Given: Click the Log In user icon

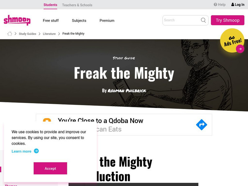Looking at the screenshot, I should [232, 4].
